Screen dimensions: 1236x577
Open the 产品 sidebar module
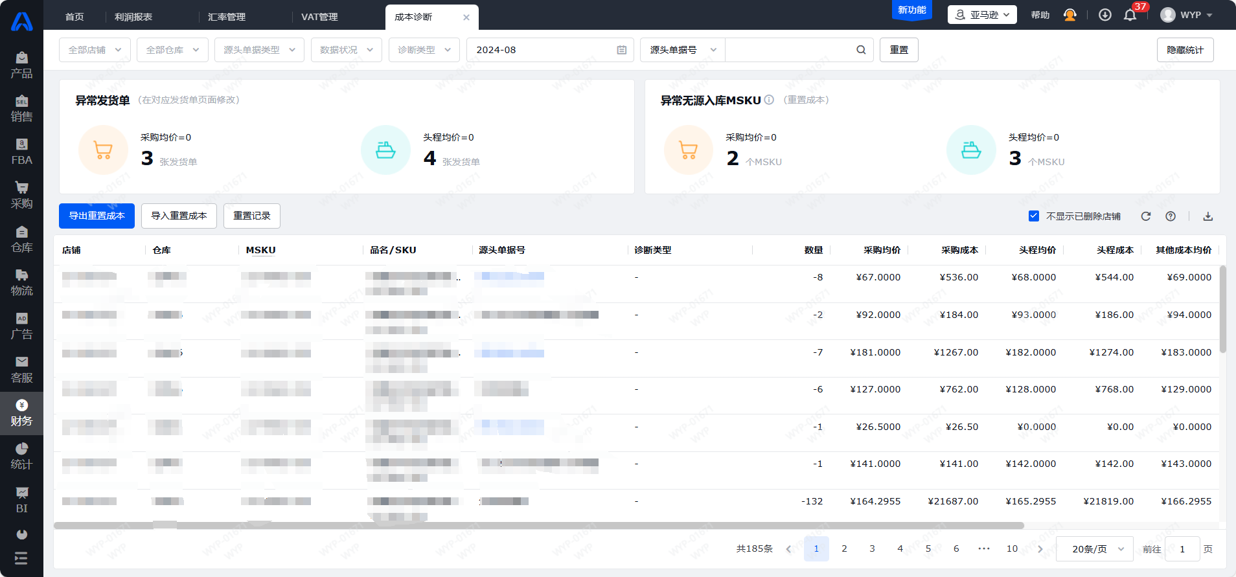tap(21, 65)
